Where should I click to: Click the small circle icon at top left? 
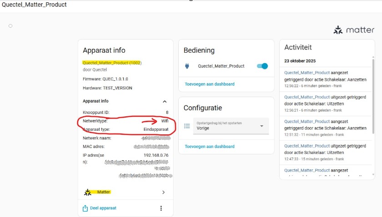tap(10, 26)
